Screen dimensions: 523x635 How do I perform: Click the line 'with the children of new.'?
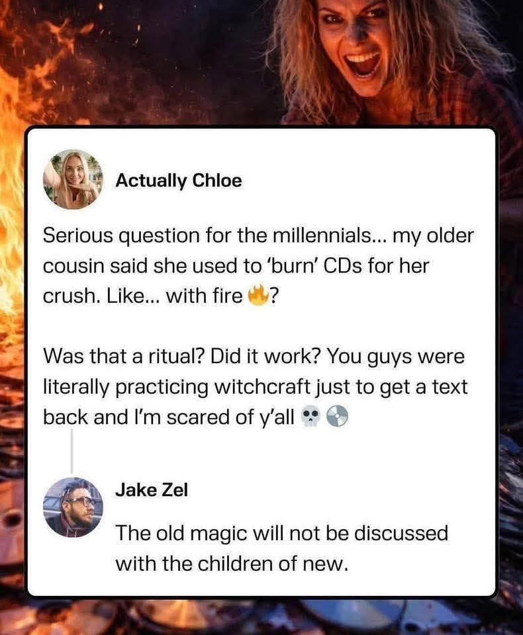point(232,564)
